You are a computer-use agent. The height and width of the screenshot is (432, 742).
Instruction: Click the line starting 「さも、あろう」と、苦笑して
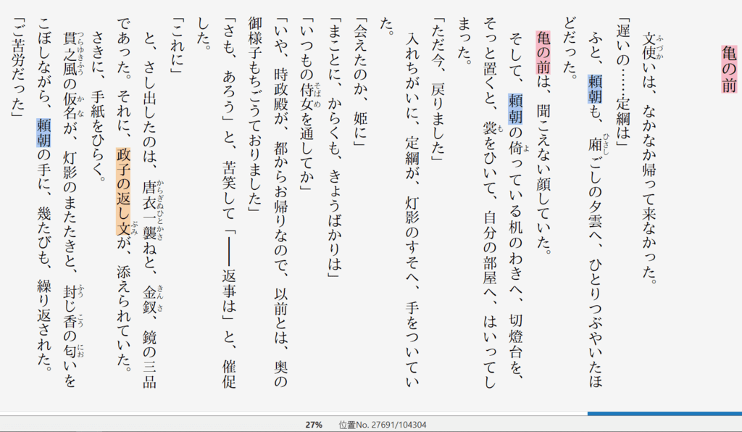[x=229, y=204]
